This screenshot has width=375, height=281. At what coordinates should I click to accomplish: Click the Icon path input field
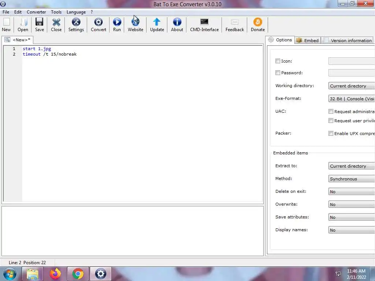coord(352,61)
